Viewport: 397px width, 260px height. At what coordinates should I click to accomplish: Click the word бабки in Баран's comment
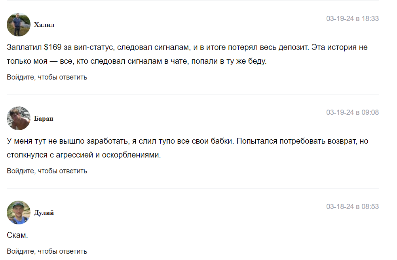pyautogui.click(x=218, y=141)
